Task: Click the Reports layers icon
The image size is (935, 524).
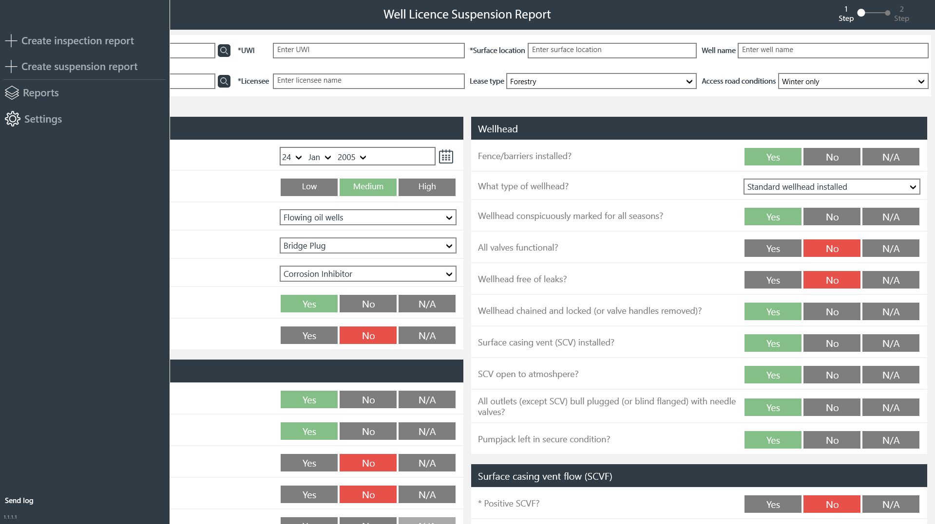Action: pos(12,93)
